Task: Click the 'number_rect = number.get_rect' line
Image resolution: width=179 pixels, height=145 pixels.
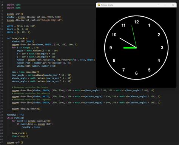Action: (44, 63)
